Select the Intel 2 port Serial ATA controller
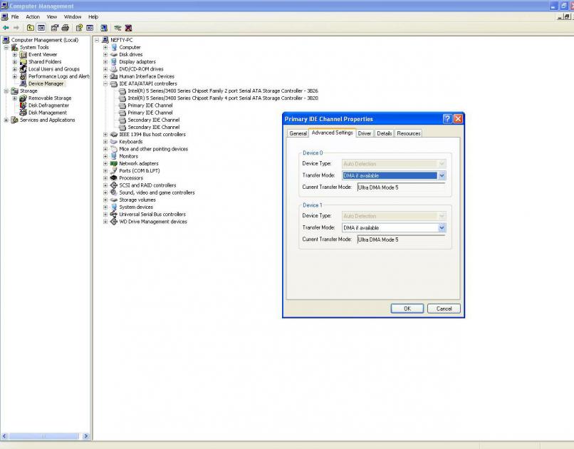574x449 pixels. click(x=223, y=91)
